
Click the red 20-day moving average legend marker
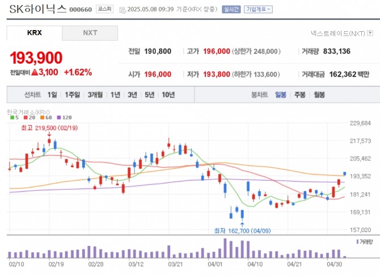26,118
